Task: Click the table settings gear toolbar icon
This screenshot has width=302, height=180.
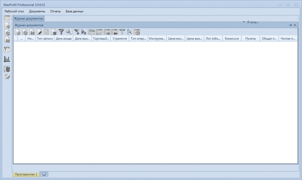Action: (137, 32)
